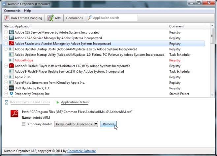This screenshot has height=156, width=217.
Task: Open the Chemtable Software link
Action: coord(81,151)
